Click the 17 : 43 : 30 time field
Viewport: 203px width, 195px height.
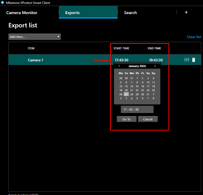click(x=137, y=109)
